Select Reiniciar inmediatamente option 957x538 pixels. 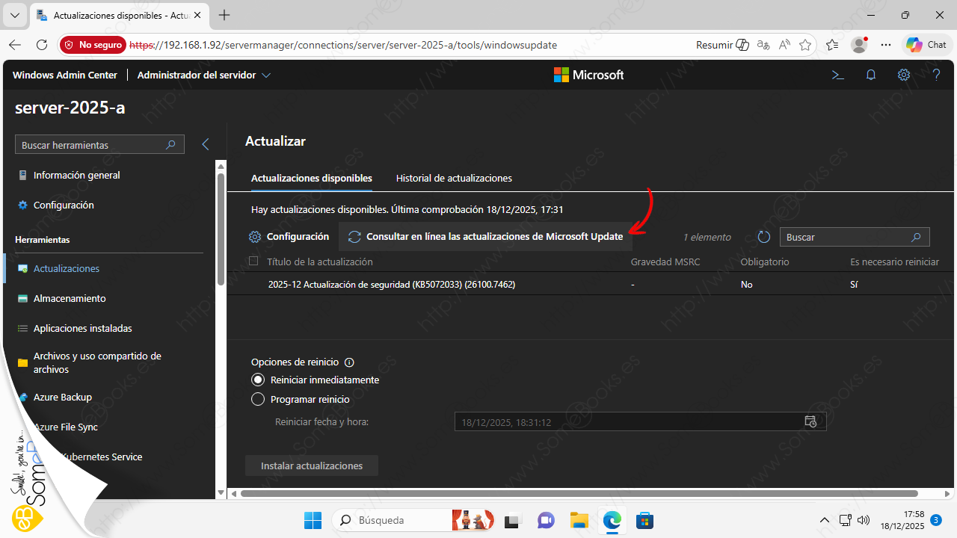point(258,380)
